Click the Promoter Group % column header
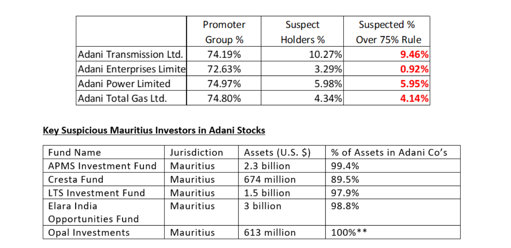Viewport: 511px width, 248px height. [x=224, y=32]
